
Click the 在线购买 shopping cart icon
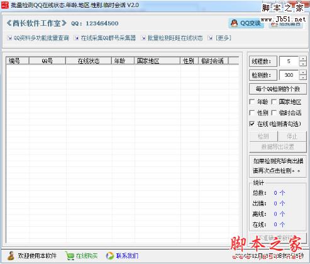pos(70,256)
